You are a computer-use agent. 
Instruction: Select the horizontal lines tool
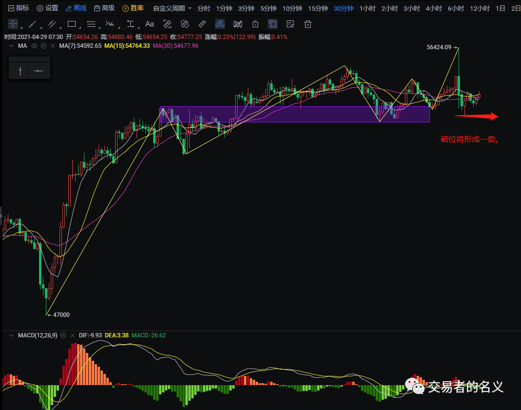click(91, 24)
